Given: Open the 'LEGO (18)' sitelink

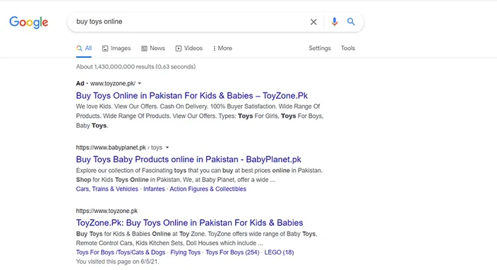Looking at the screenshot, I should pyautogui.click(x=279, y=252).
